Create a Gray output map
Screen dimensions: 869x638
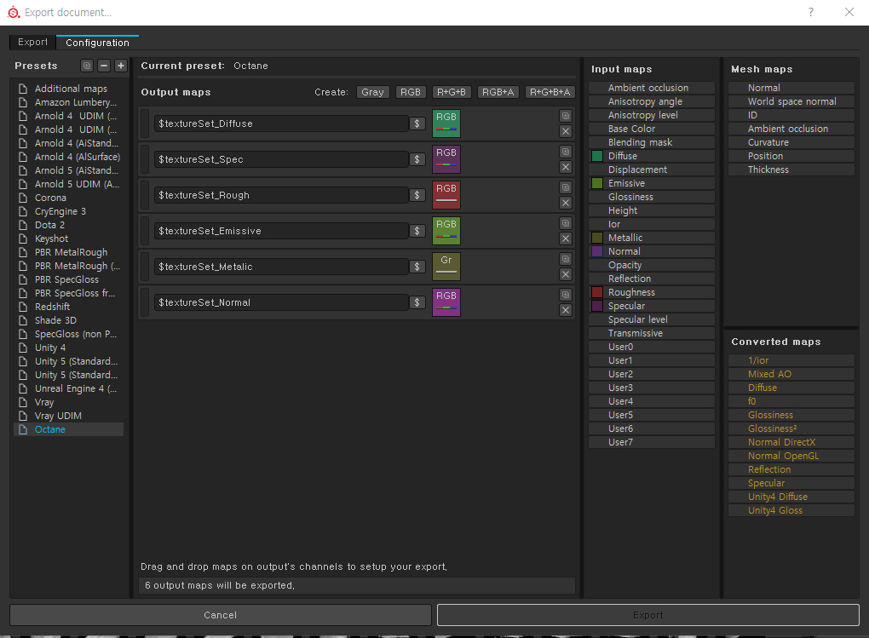point(373,92)
